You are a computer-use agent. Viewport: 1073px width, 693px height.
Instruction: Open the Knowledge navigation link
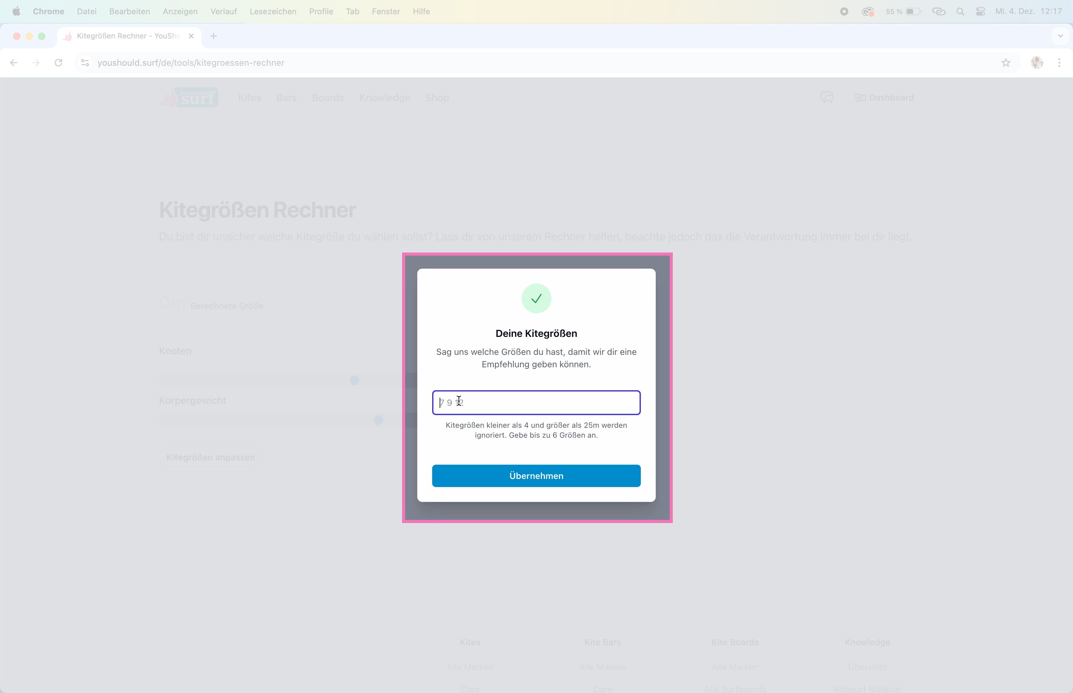click(x=385, y=98)
